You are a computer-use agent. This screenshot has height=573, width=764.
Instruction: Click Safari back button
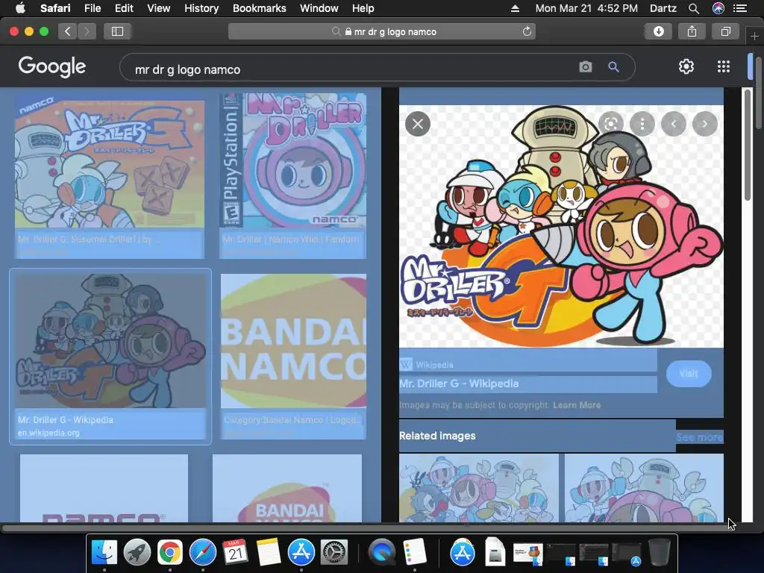(x=68, y=31)
